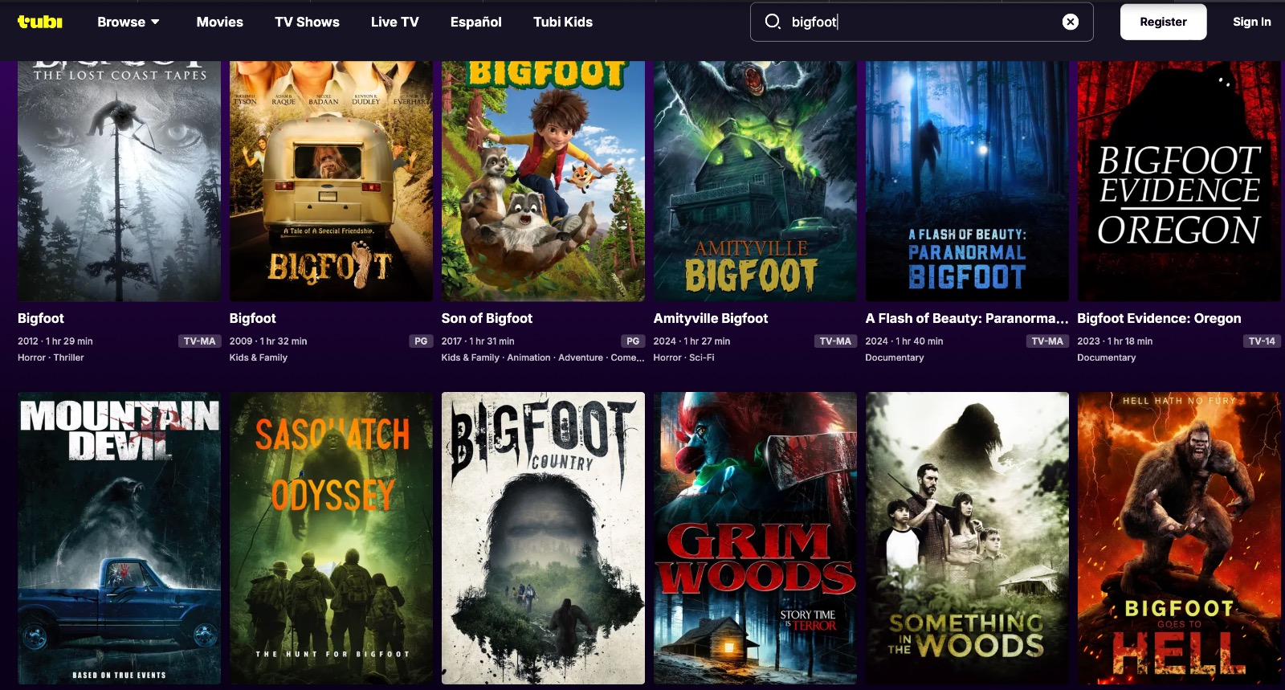Open Tubi Kids
This screenshot has width=1285, height=690.
563,22
